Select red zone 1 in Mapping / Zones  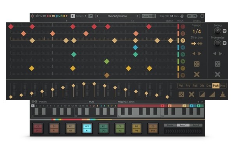point(162,106)
